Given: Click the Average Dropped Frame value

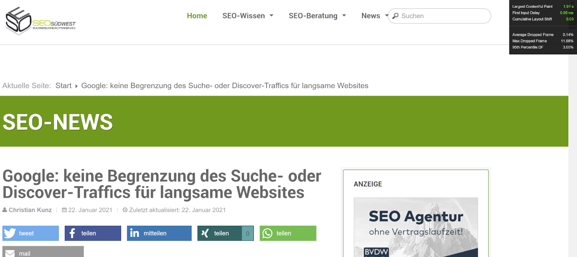Looking at the screenshot, I should coord(568,35).
